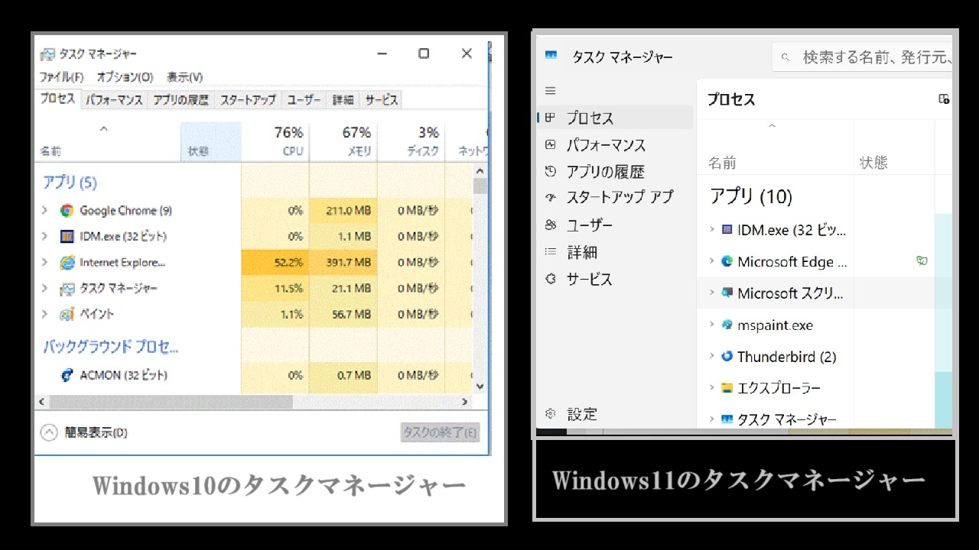The height and width of the screenshot is (550, 979).
Task: Expand Internet Explorer process row
Action: [44, 263]
